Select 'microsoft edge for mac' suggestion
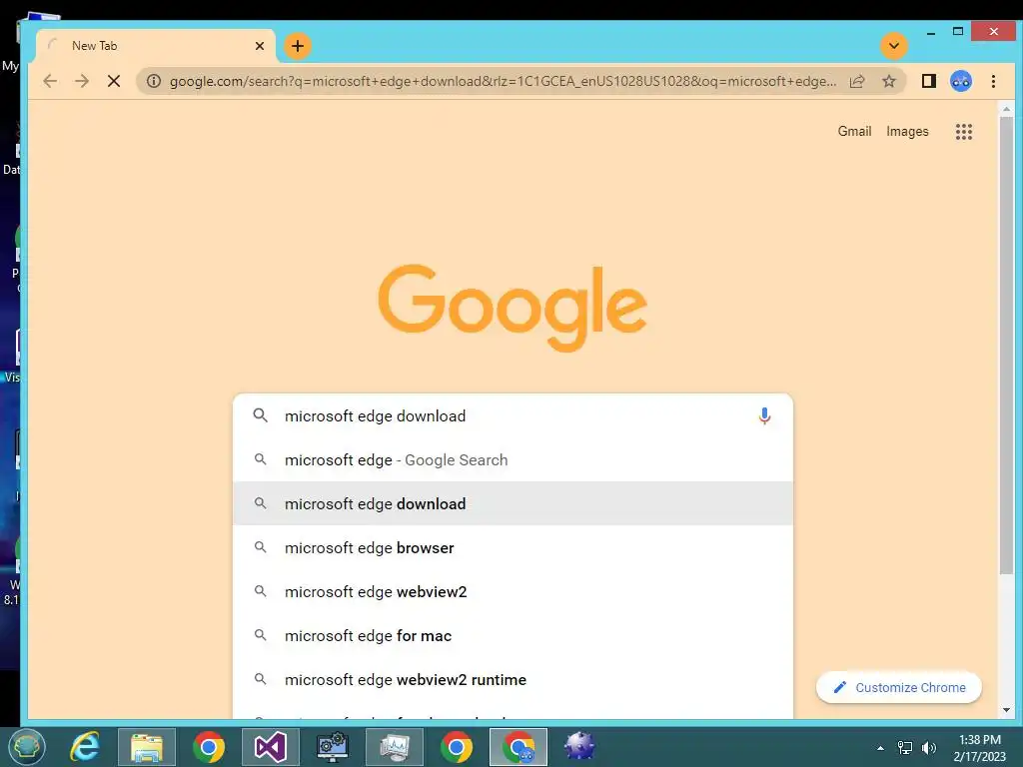The height and width of the screenshot is (767, 1023). pyautogui.click(x=512, y=636)
